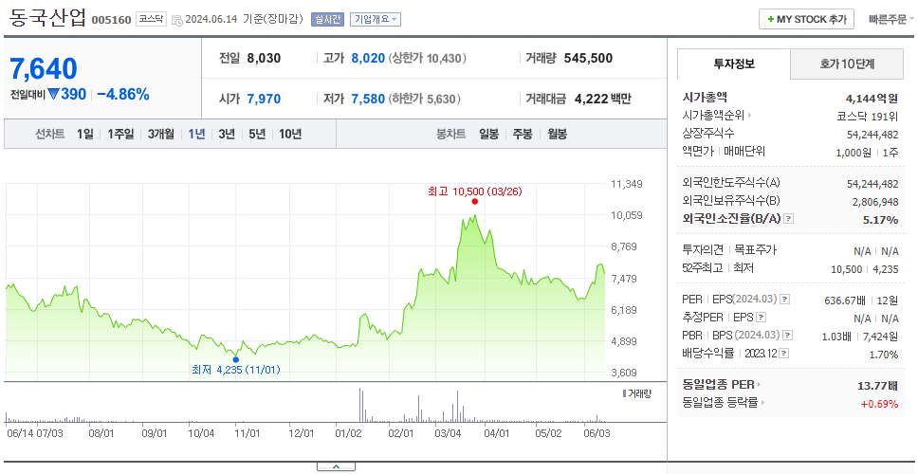Follow the arrow link 시가총액순위
This screenshot has width=918, height=474.
tap(717, 116)
